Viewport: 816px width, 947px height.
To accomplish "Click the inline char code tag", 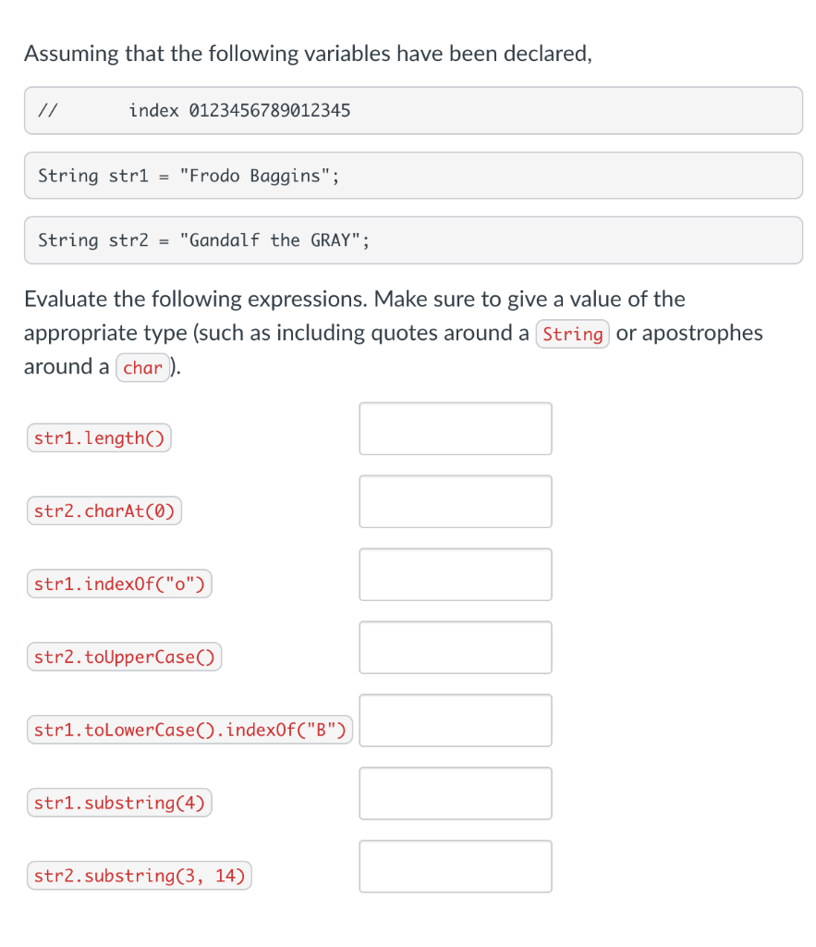I will click(x=142, y=368).
